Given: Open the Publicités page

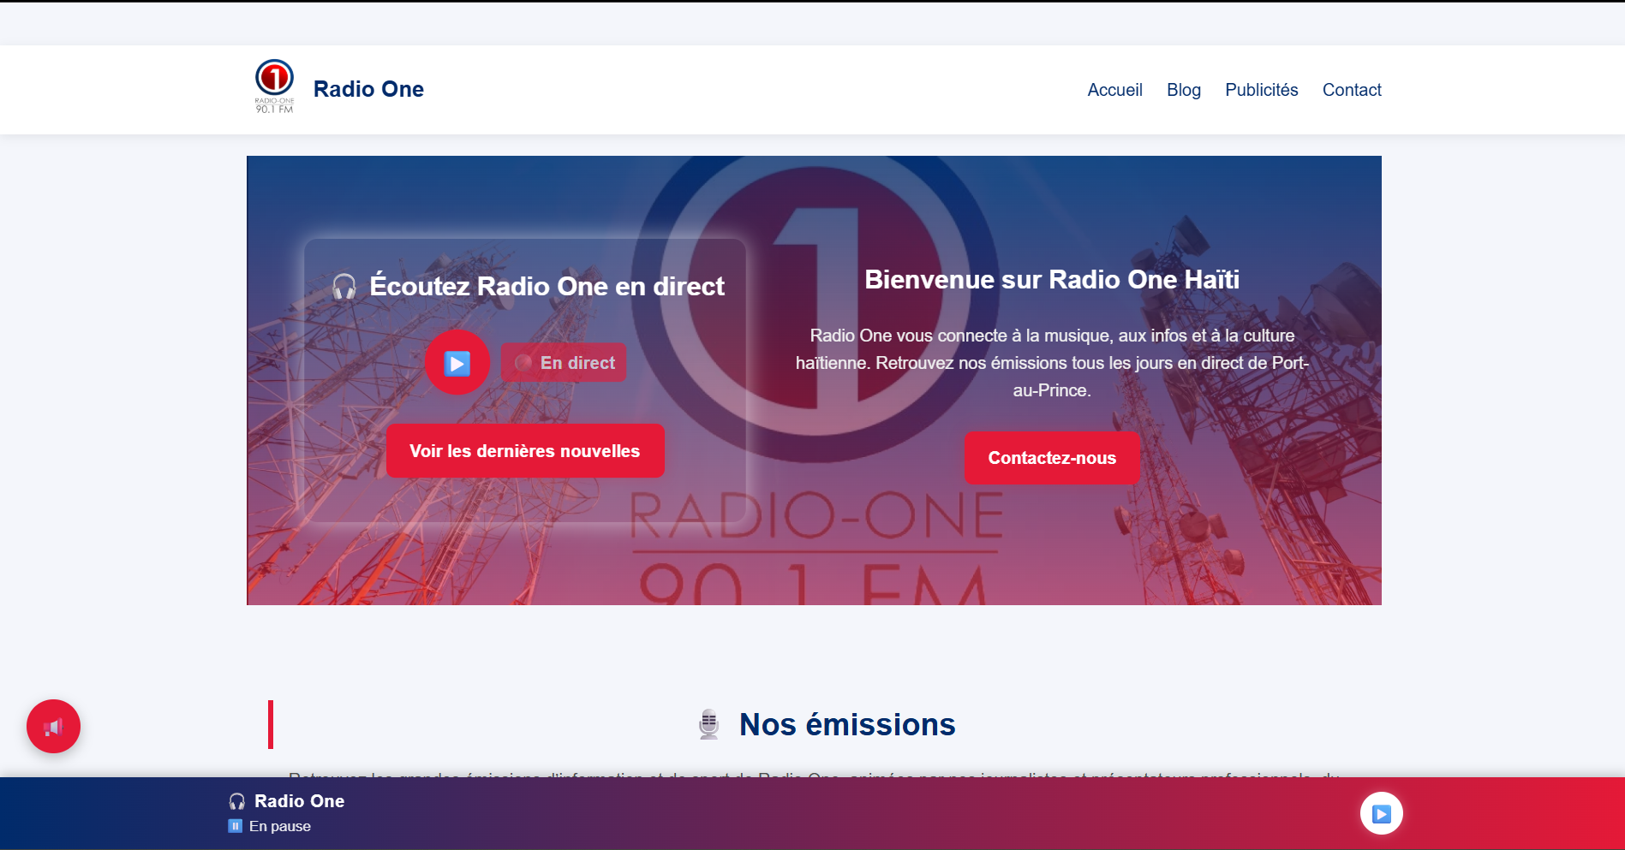Looking at the screenshot, I should [1261, 89].
